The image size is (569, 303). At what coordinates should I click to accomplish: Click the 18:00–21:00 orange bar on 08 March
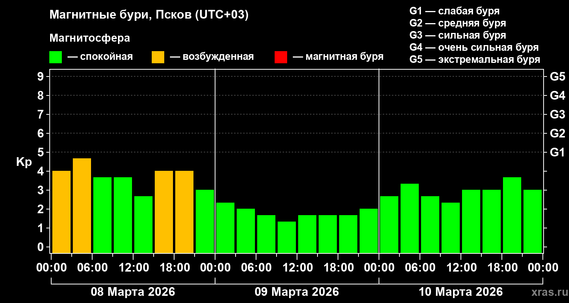184,212
